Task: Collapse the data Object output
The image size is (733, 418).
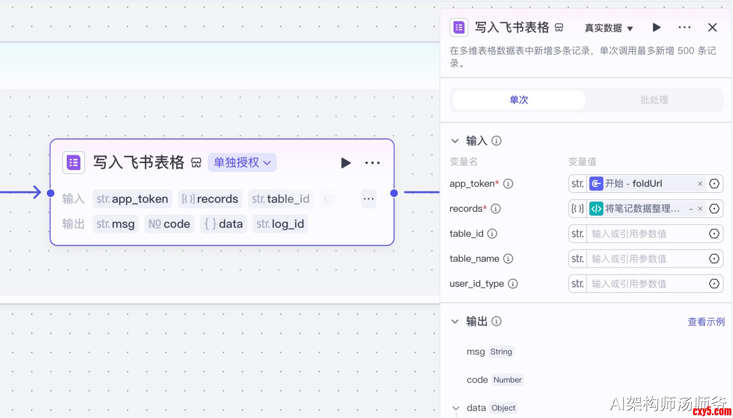Action: 456,408
